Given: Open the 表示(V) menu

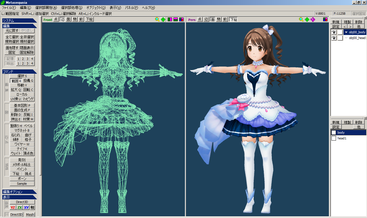Looking at the screenshot, I should [x=115, y=8].
